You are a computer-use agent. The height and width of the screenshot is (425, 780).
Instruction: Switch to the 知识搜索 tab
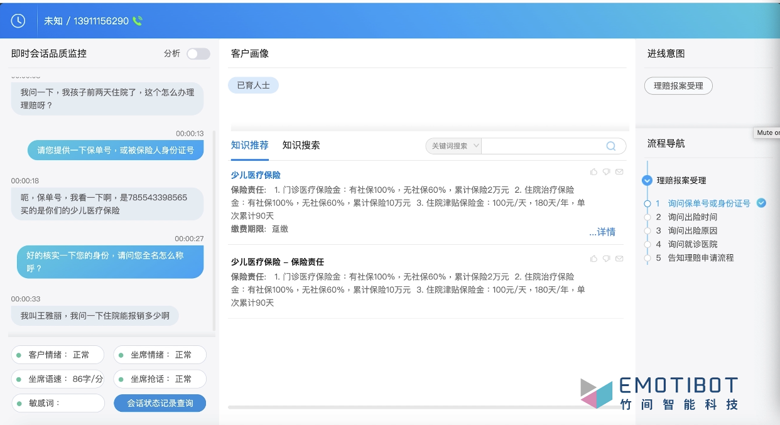(x=301, y=145)
